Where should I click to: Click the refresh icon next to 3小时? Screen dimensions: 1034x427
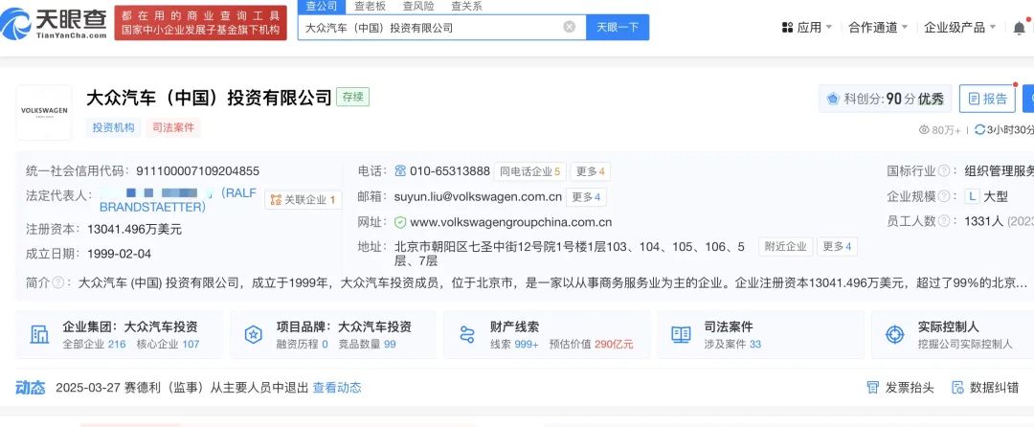click(x=980, y=130)
